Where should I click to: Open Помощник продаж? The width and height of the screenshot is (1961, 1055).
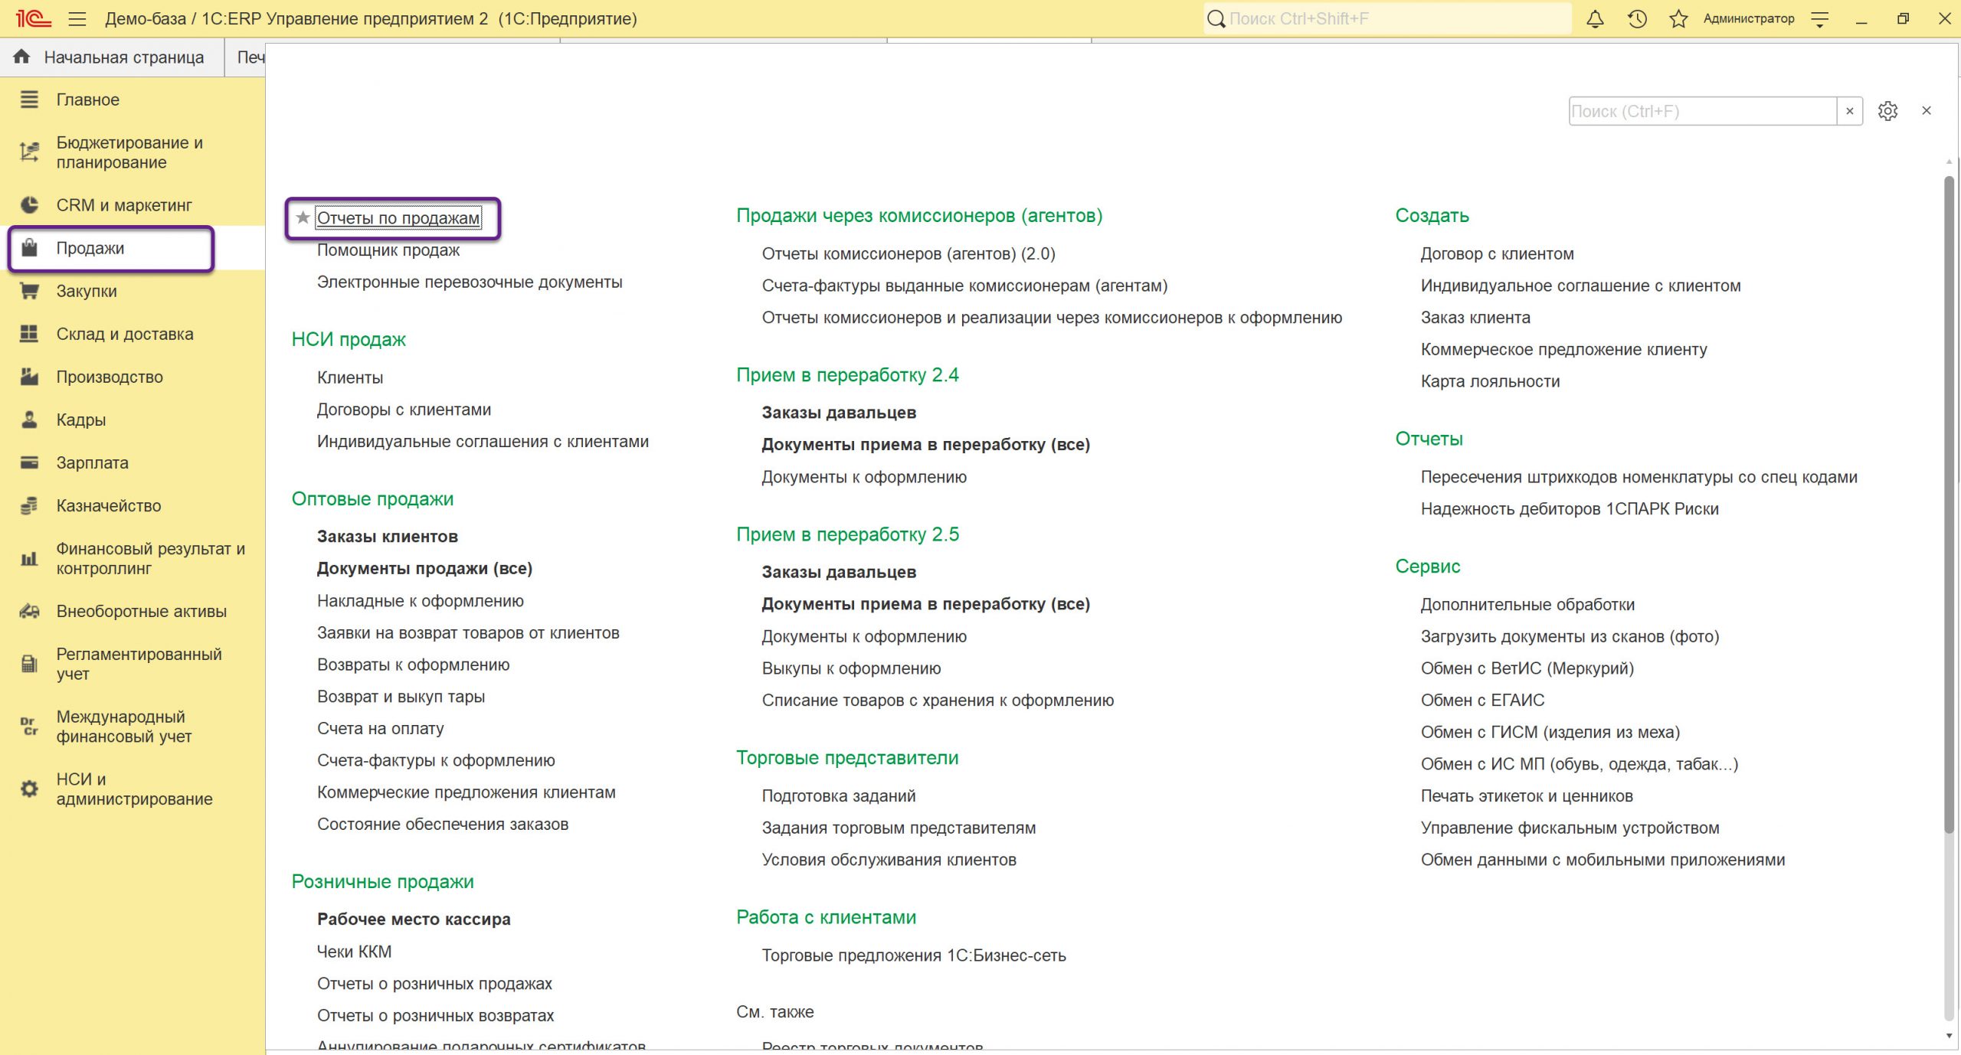[x=388, y=250]
